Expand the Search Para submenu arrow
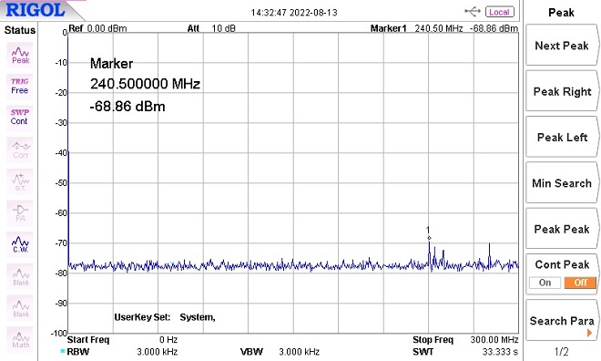This screenshot has height=361, width=601. 589,333
